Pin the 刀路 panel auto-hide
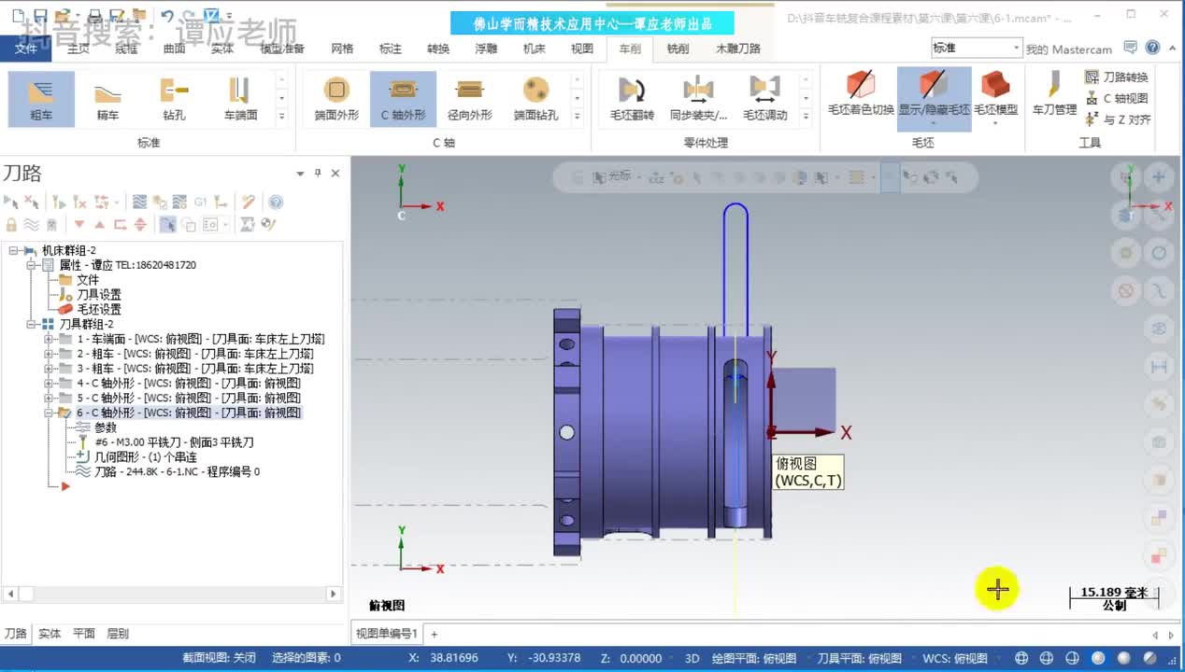 tap(318, 173)
